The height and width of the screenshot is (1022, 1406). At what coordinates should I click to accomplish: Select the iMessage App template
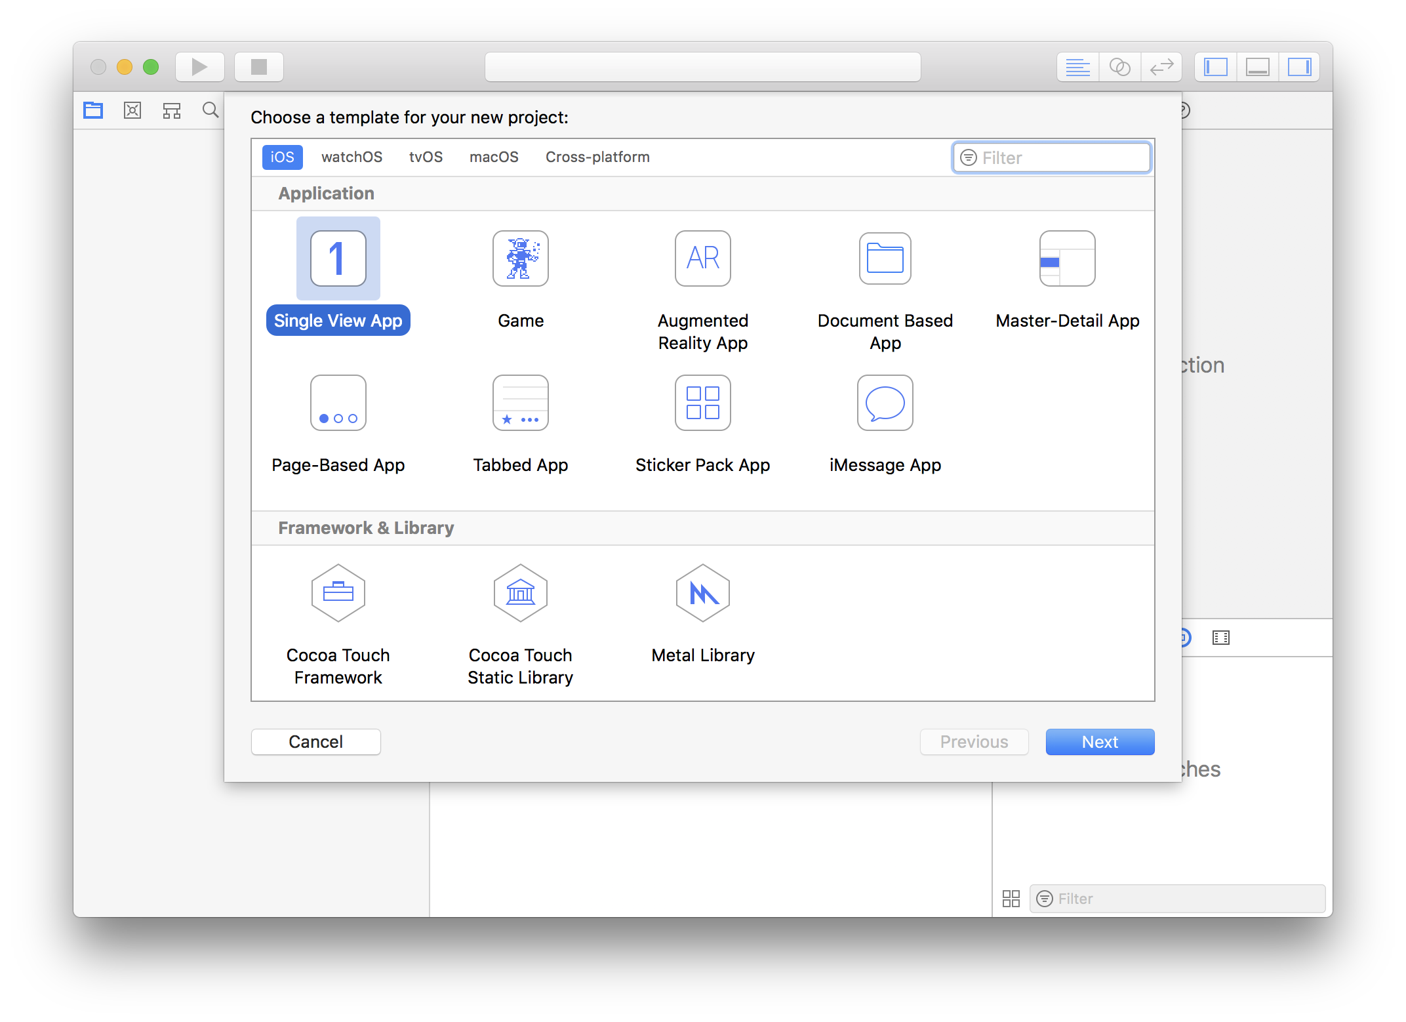[885, 403]
